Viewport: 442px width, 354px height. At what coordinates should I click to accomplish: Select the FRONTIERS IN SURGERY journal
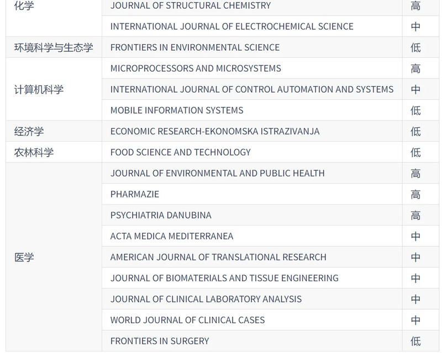point(160,341)
